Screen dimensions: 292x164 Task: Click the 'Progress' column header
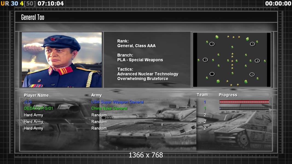pyautogui.click(x=228, y=95)
